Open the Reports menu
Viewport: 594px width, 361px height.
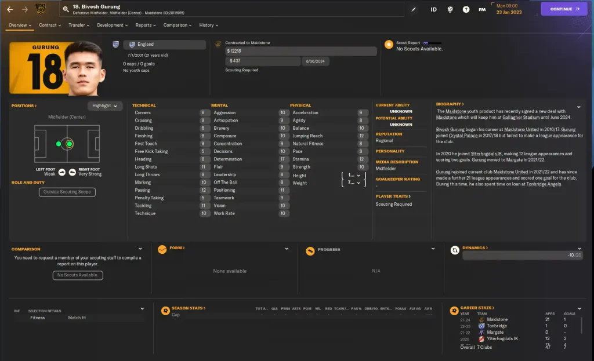tap(146, 25)
